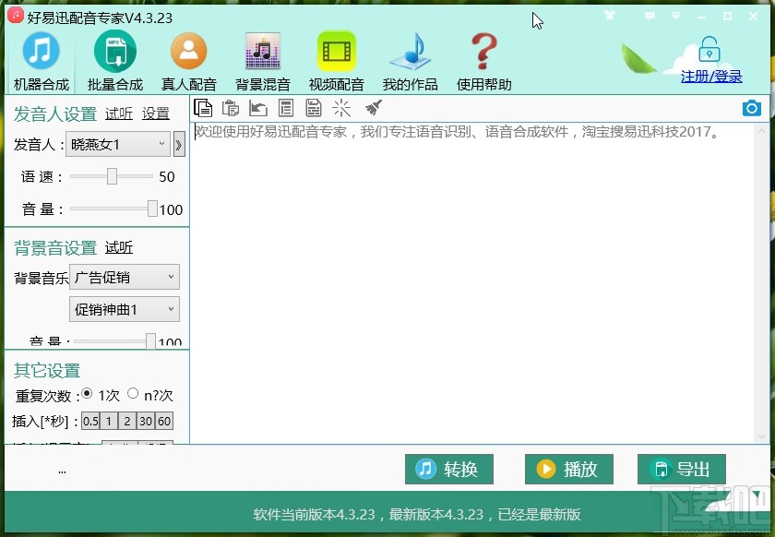The width and height of the screenshot is (775, 537).
Task: Open the 广告促销 background music dropdown
Action: point(124,277)
